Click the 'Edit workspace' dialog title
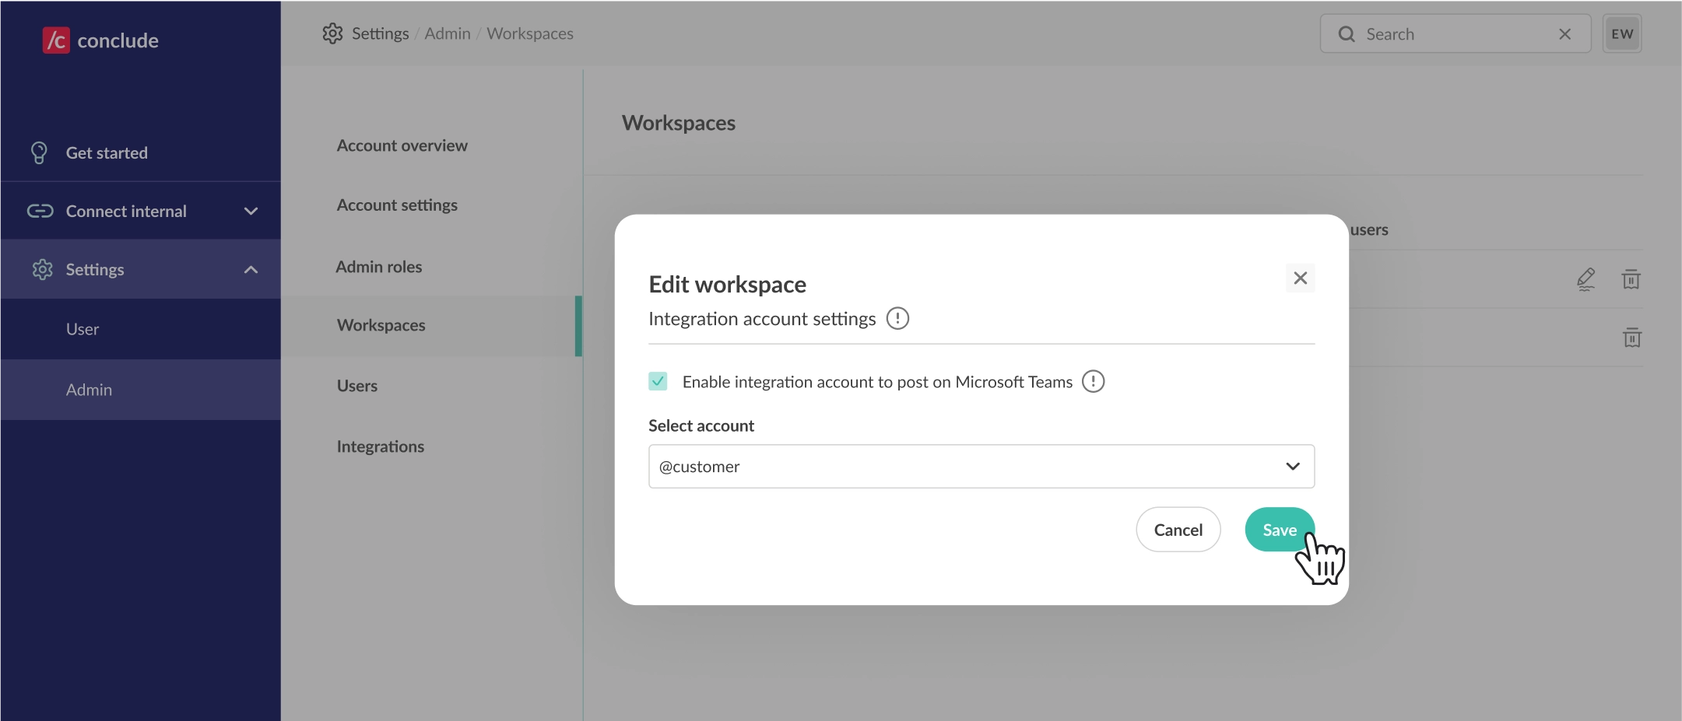1682x721 pixels. pyautogui.click(x=728, y=285)
